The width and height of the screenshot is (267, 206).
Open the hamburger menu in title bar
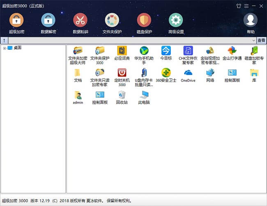tap(246, 6)
